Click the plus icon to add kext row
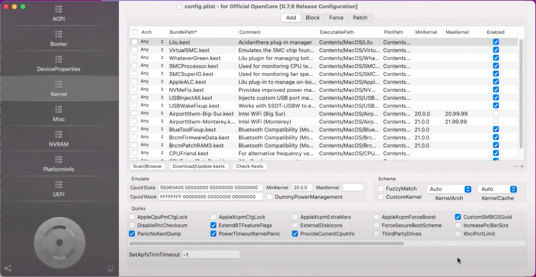Screen dimensions: 536x277 pyautogui.click(x=522, y=167)
